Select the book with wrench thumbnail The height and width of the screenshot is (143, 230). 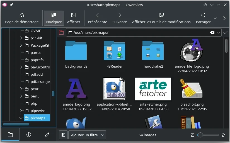tap(153, 122)
